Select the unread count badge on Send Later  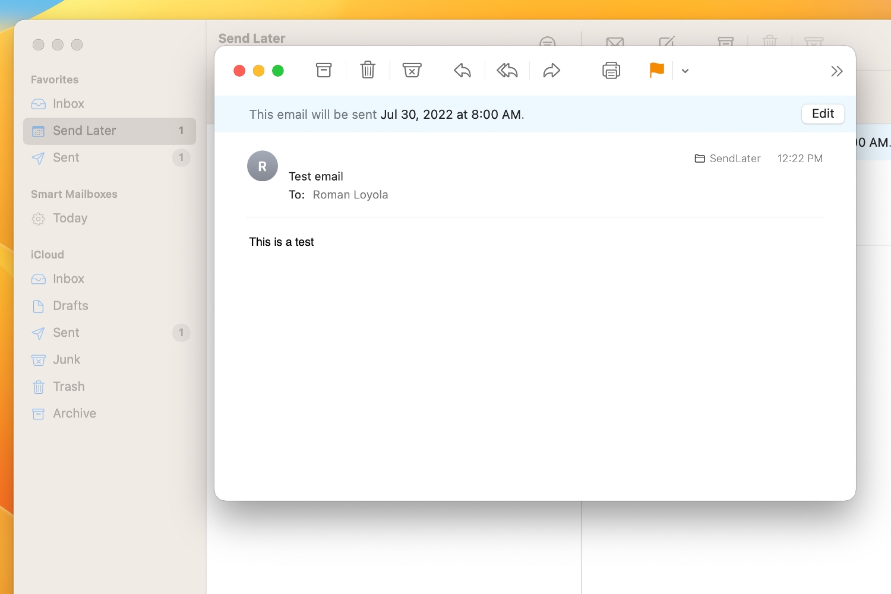tap(181, 131)
